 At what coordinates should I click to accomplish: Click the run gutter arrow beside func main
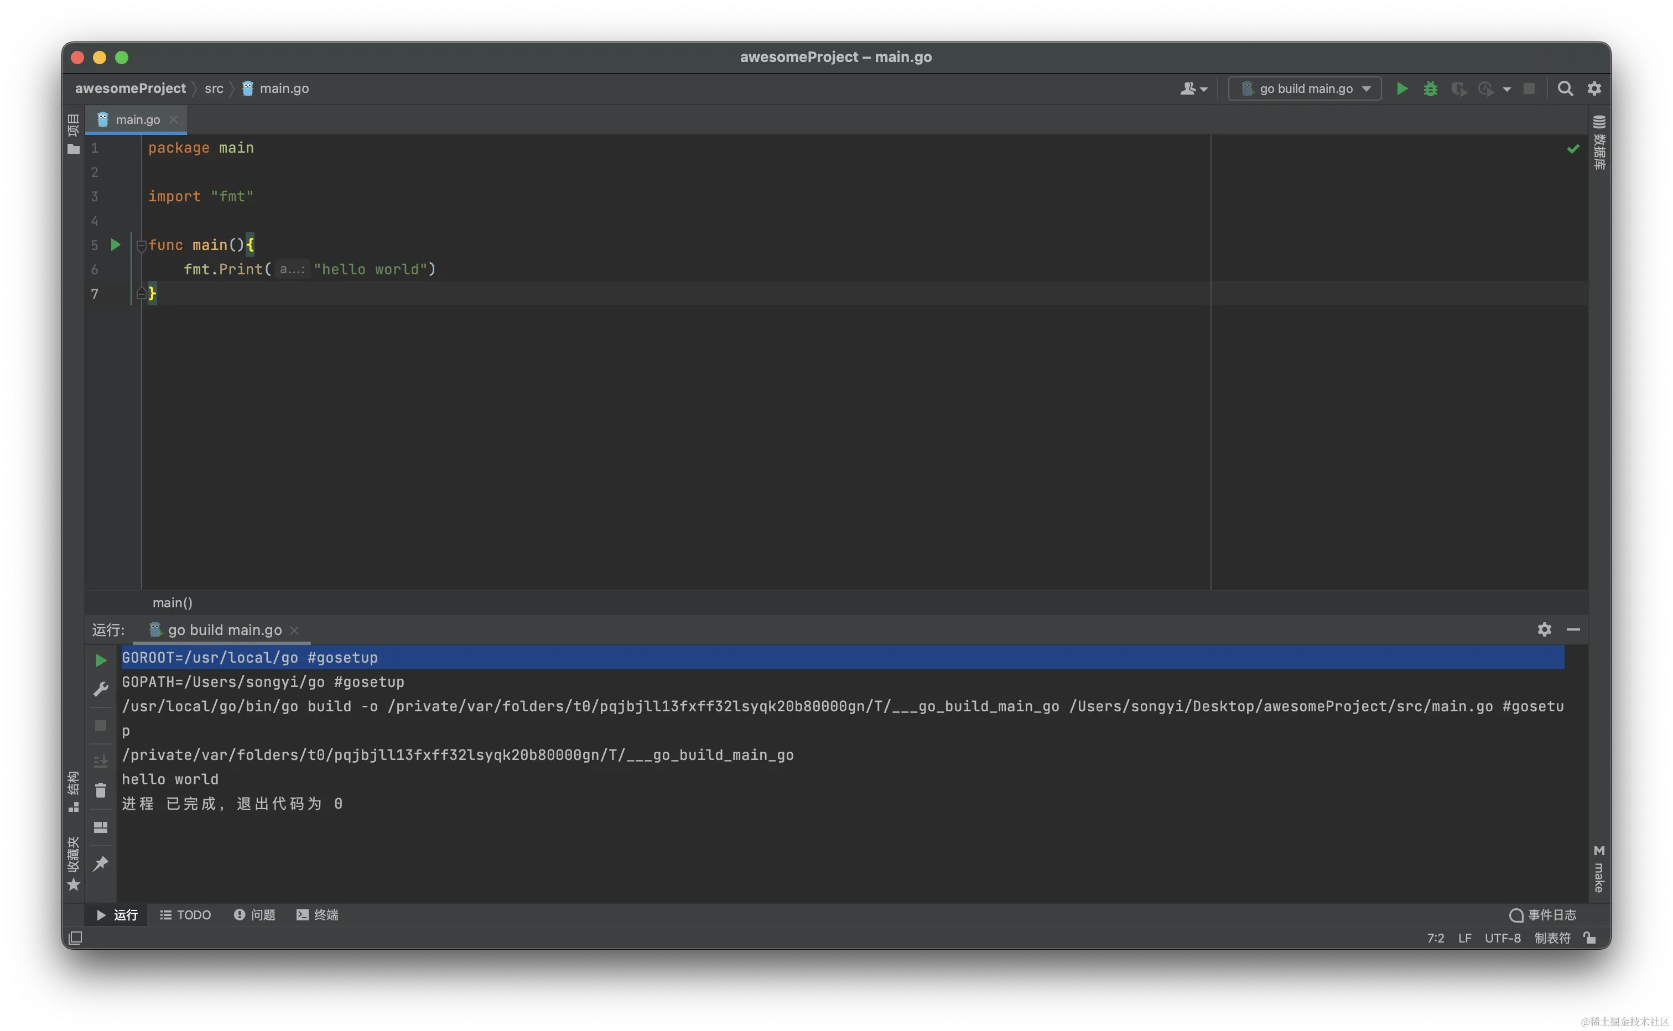(115, 245)
